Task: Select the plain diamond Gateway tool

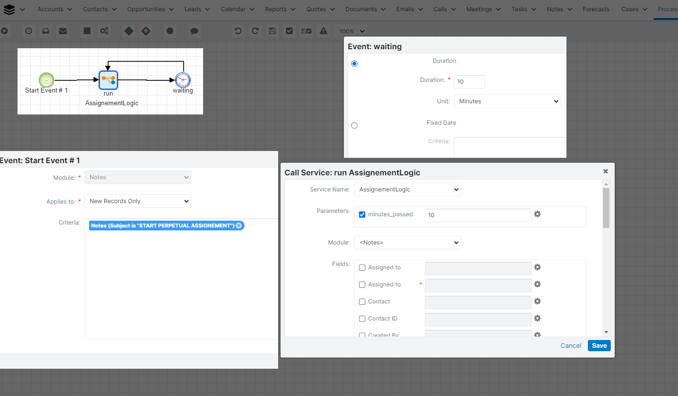Action: (x=129, y=31)
